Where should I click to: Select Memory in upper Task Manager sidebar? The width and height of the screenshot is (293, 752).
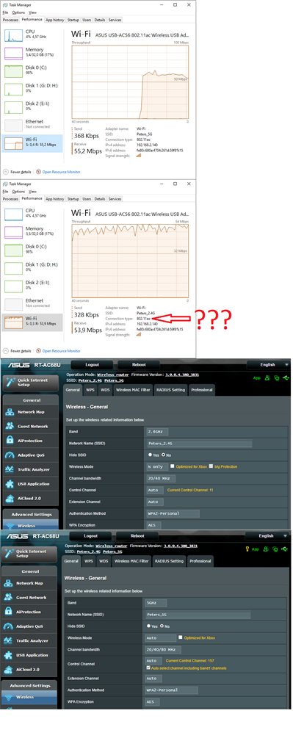tap(32, 52)
